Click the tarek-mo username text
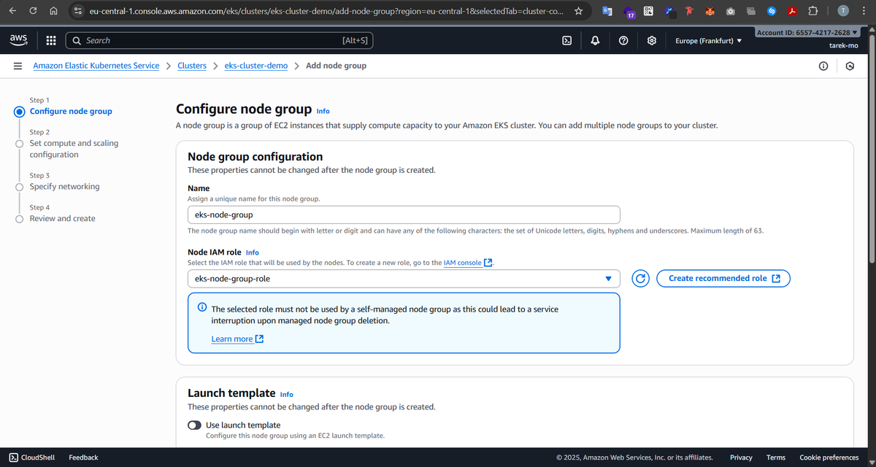 click(843, 45)
